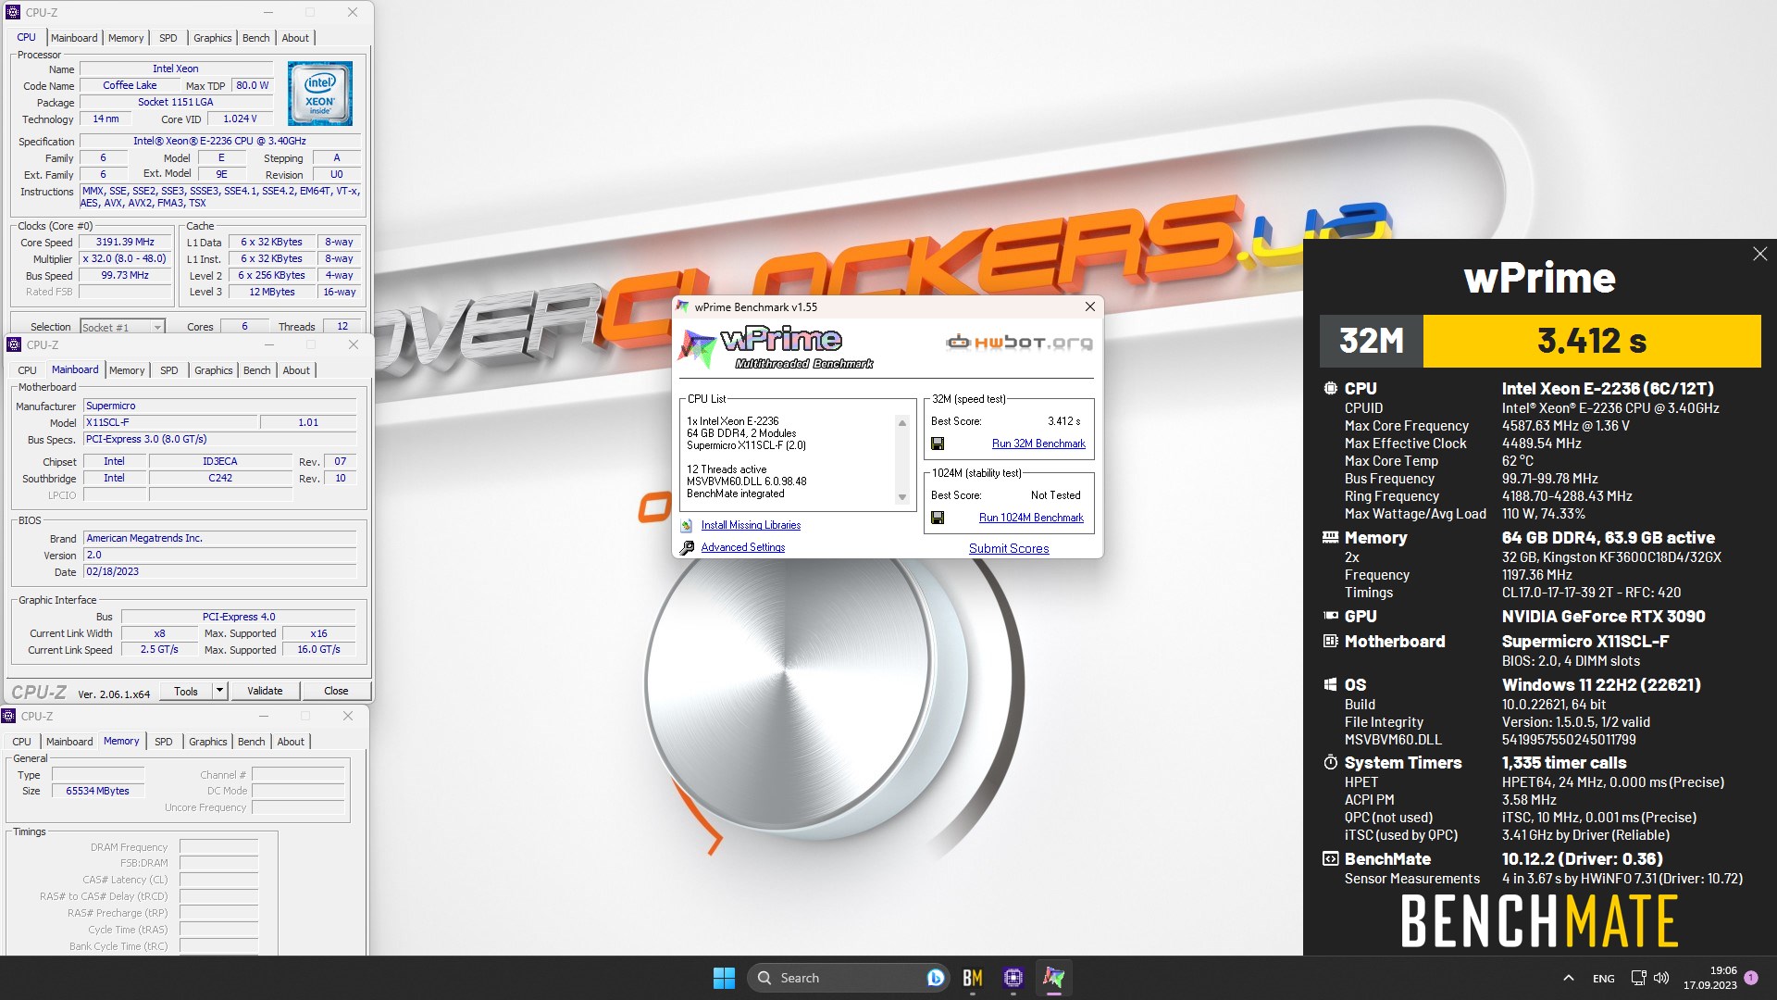Click the memory Size 65534 MBytes field

[97, 791]
